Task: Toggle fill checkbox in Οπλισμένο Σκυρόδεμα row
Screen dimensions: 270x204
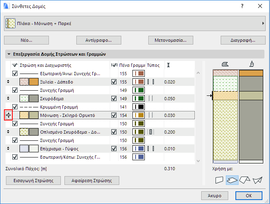Action: pyautogui.click(x=114, y=132)
